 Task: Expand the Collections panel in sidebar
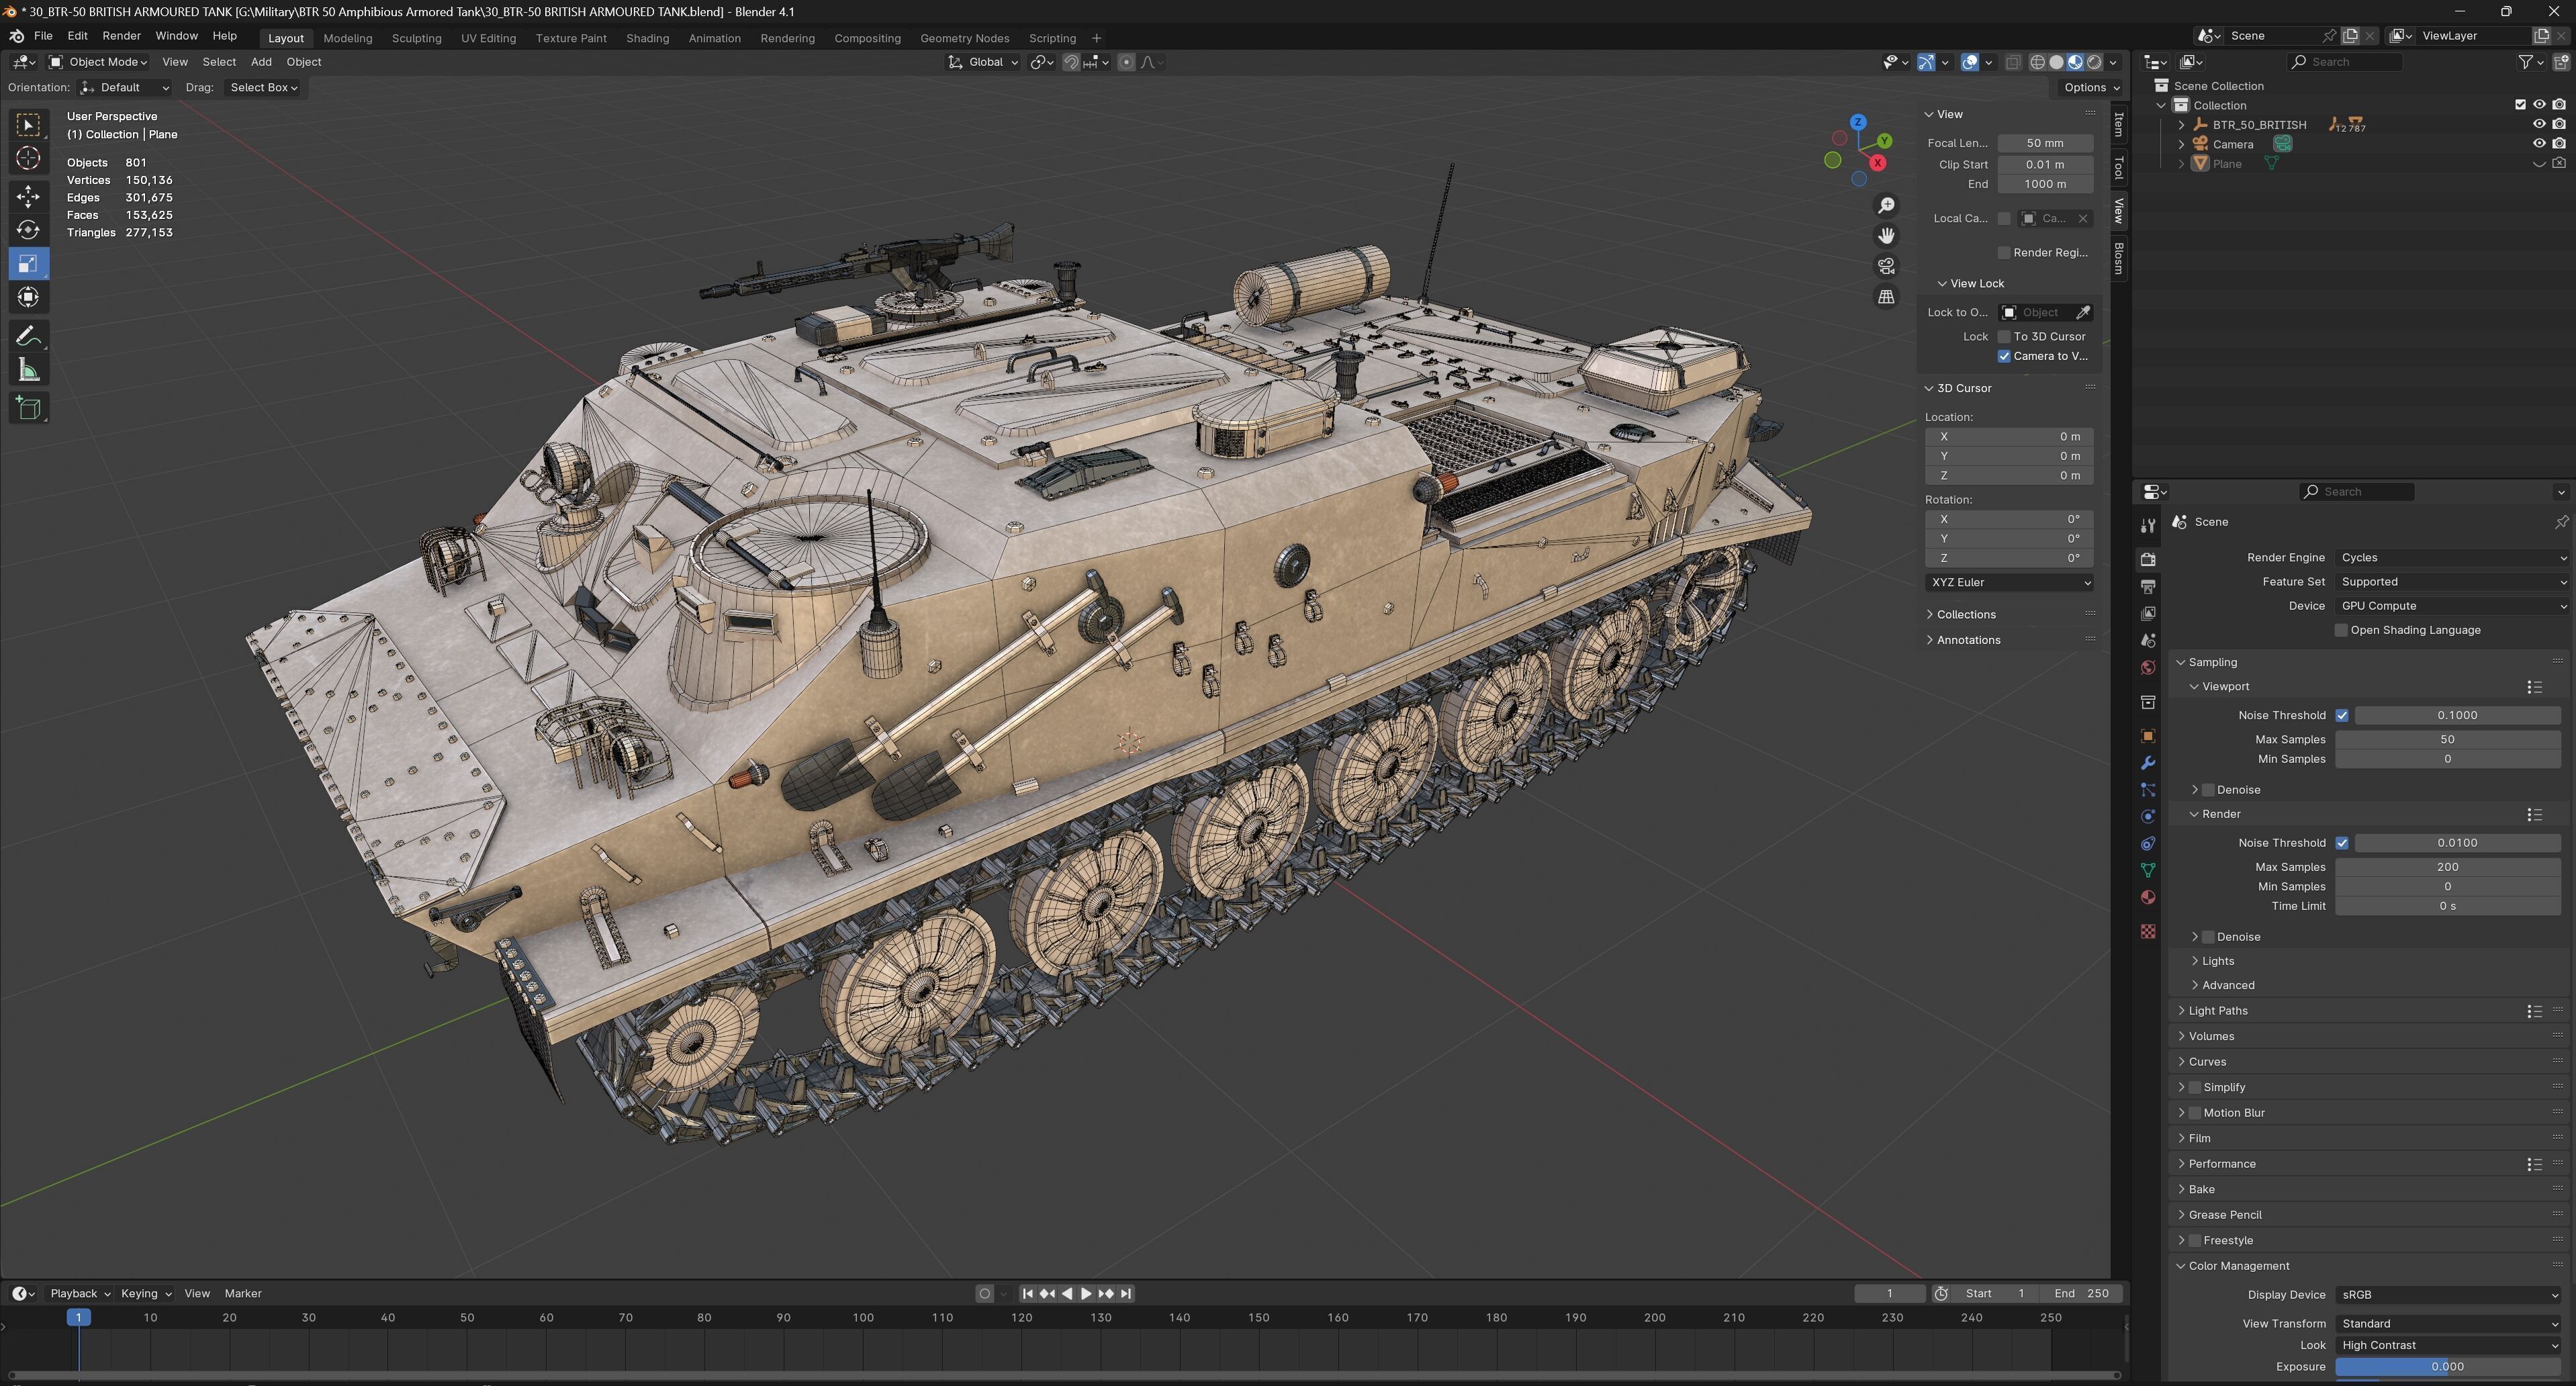pyautogui.click(x=1965, y=614)
